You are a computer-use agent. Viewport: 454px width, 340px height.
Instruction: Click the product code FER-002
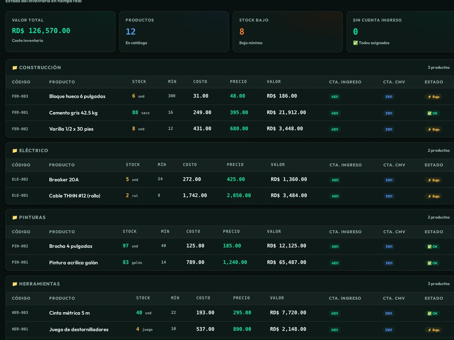point(20,129)
